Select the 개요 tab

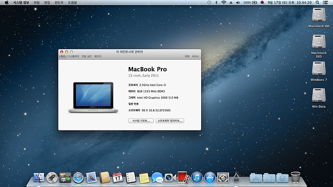click(x=62, y=56)
